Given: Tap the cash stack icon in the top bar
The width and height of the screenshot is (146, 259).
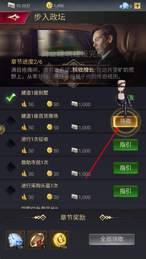Looking at the screenshot, I should point(11,6).
